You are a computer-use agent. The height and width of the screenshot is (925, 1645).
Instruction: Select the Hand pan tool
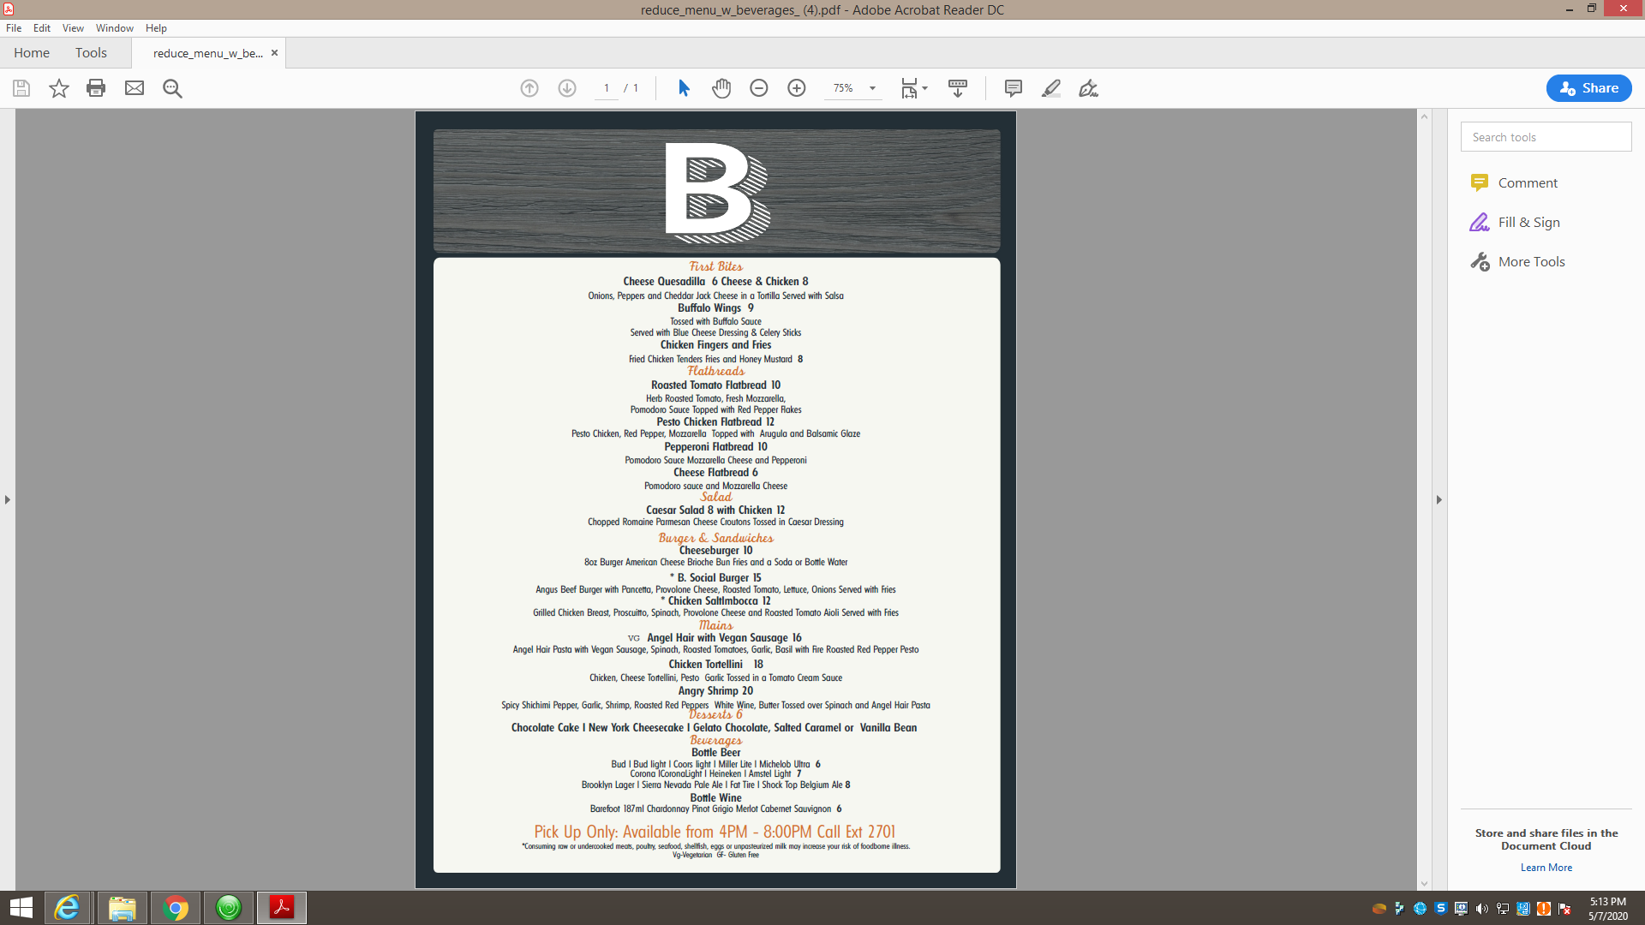click(721, 88)
